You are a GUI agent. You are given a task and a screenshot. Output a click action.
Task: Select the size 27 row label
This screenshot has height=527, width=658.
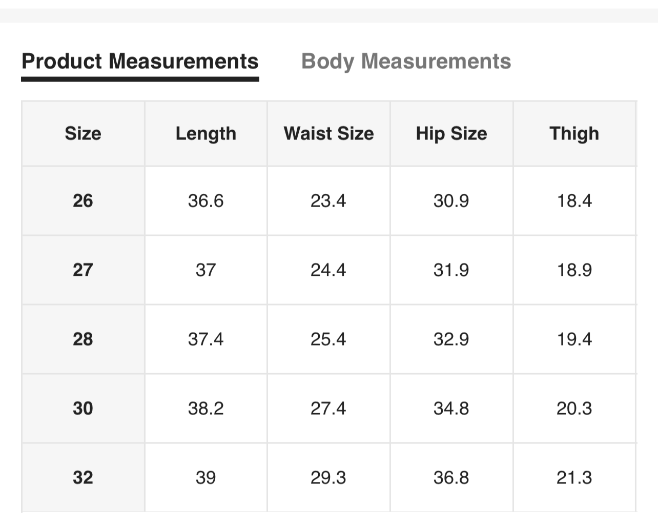(x=83, y=270)
